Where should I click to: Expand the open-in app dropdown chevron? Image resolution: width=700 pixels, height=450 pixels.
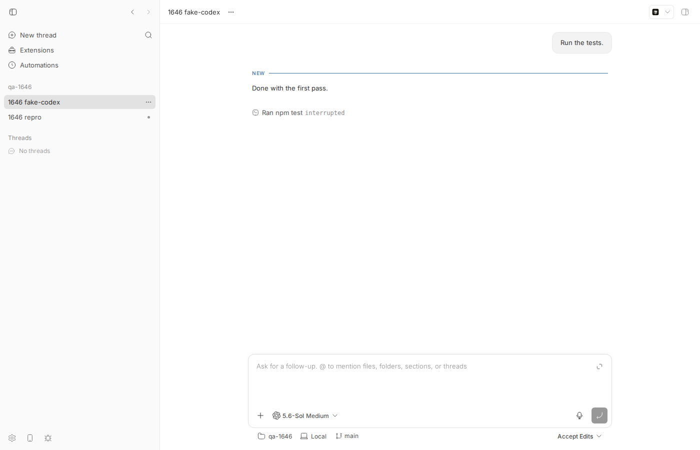667,12
